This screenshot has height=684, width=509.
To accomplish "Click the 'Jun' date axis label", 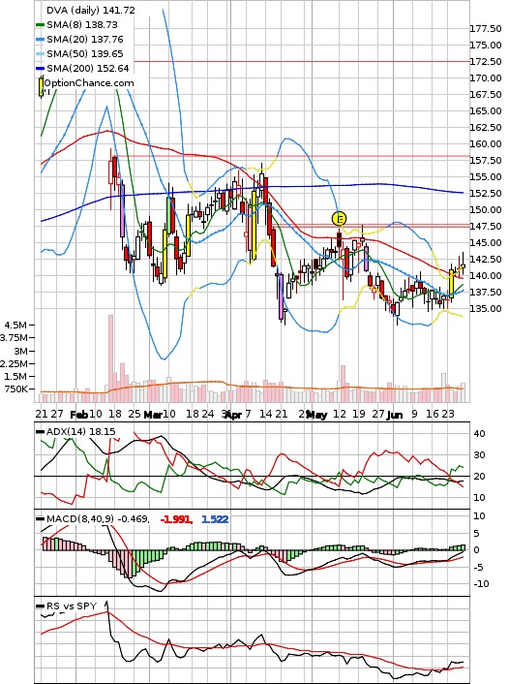I will point(395,415).
